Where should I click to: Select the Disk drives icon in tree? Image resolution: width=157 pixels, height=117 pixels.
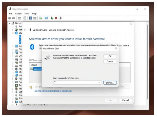(16, 49)
